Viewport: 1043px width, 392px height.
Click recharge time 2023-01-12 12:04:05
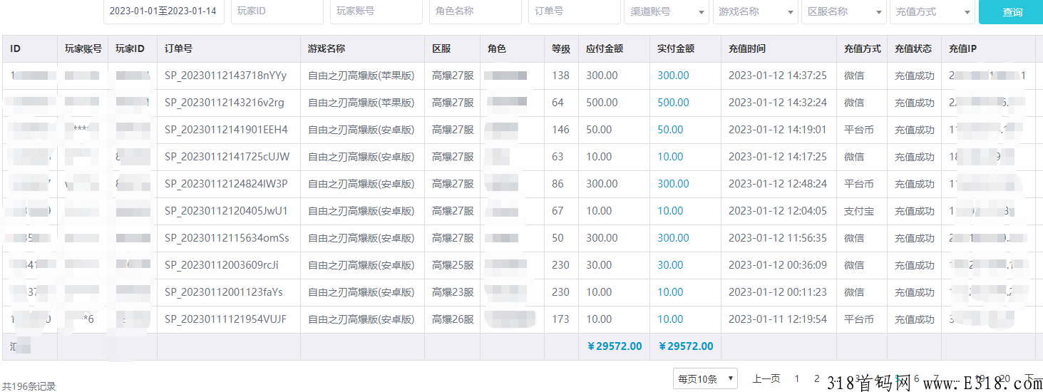pos(777,211)
